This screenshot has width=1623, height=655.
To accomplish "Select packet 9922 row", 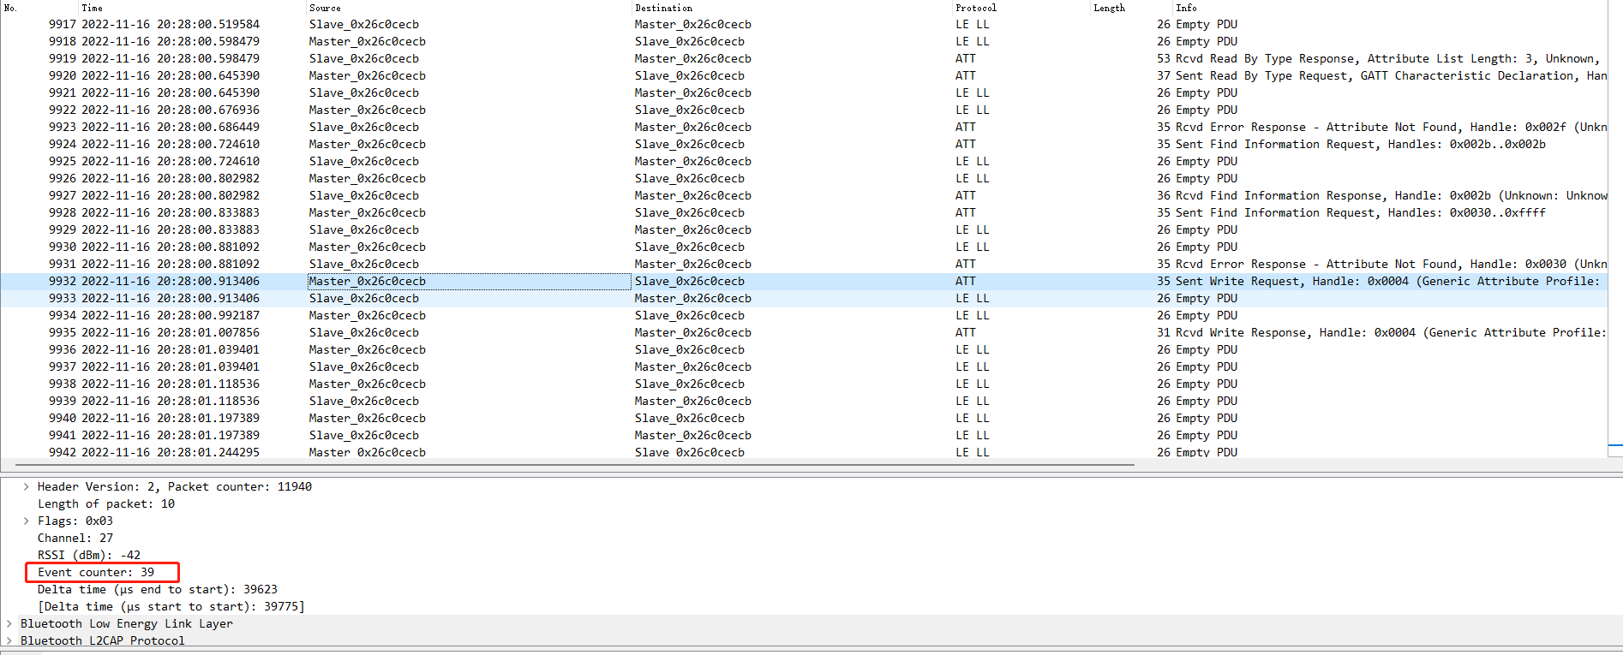I will [x=804, y=110].
